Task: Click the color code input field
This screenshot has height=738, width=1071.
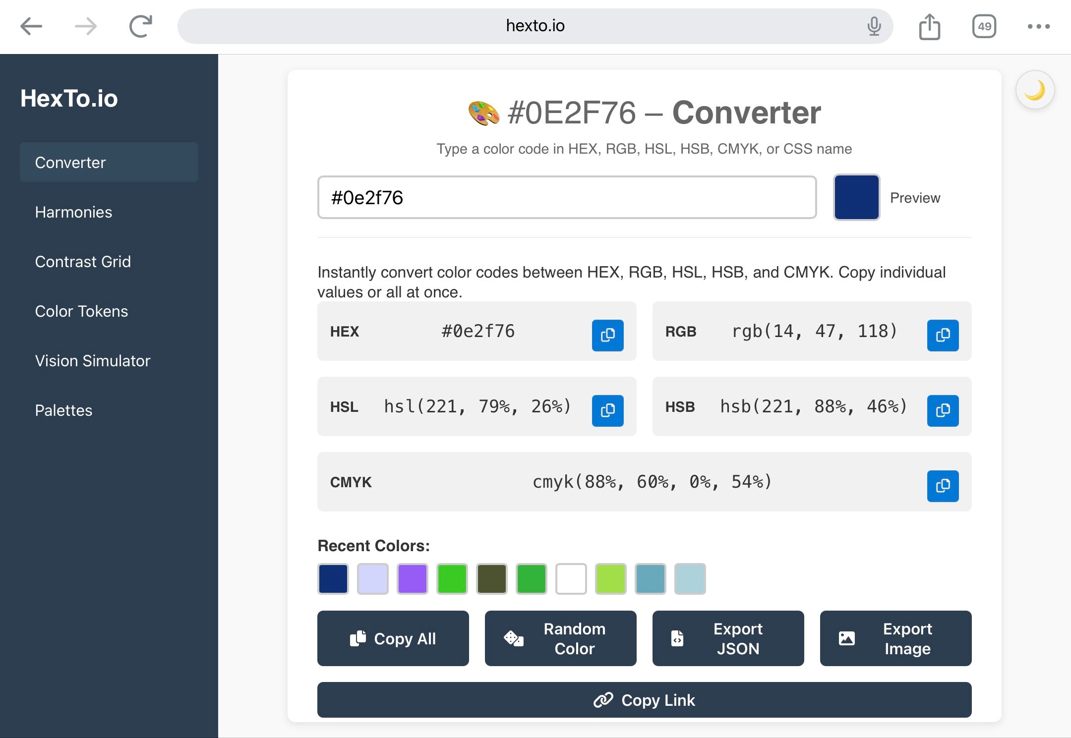Action: click(567, 197)
